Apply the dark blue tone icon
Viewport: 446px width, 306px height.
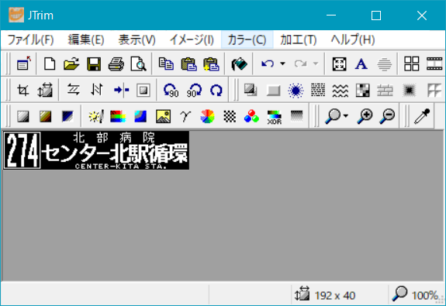coord(67,116)
